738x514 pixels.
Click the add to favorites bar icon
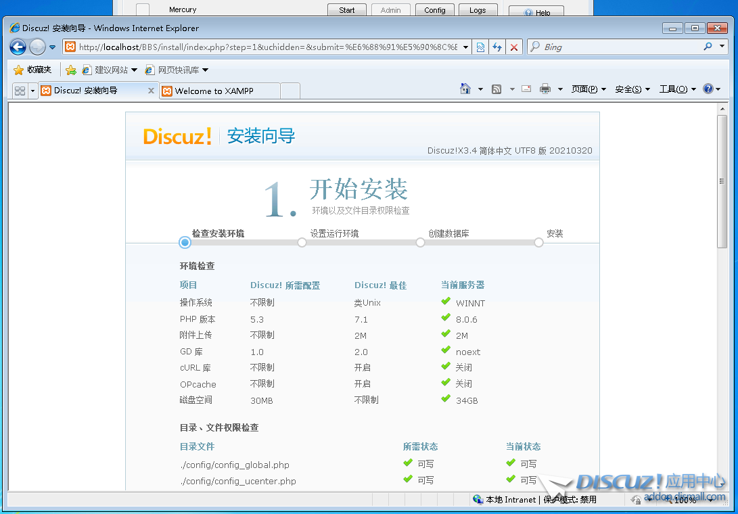[70, 70]
